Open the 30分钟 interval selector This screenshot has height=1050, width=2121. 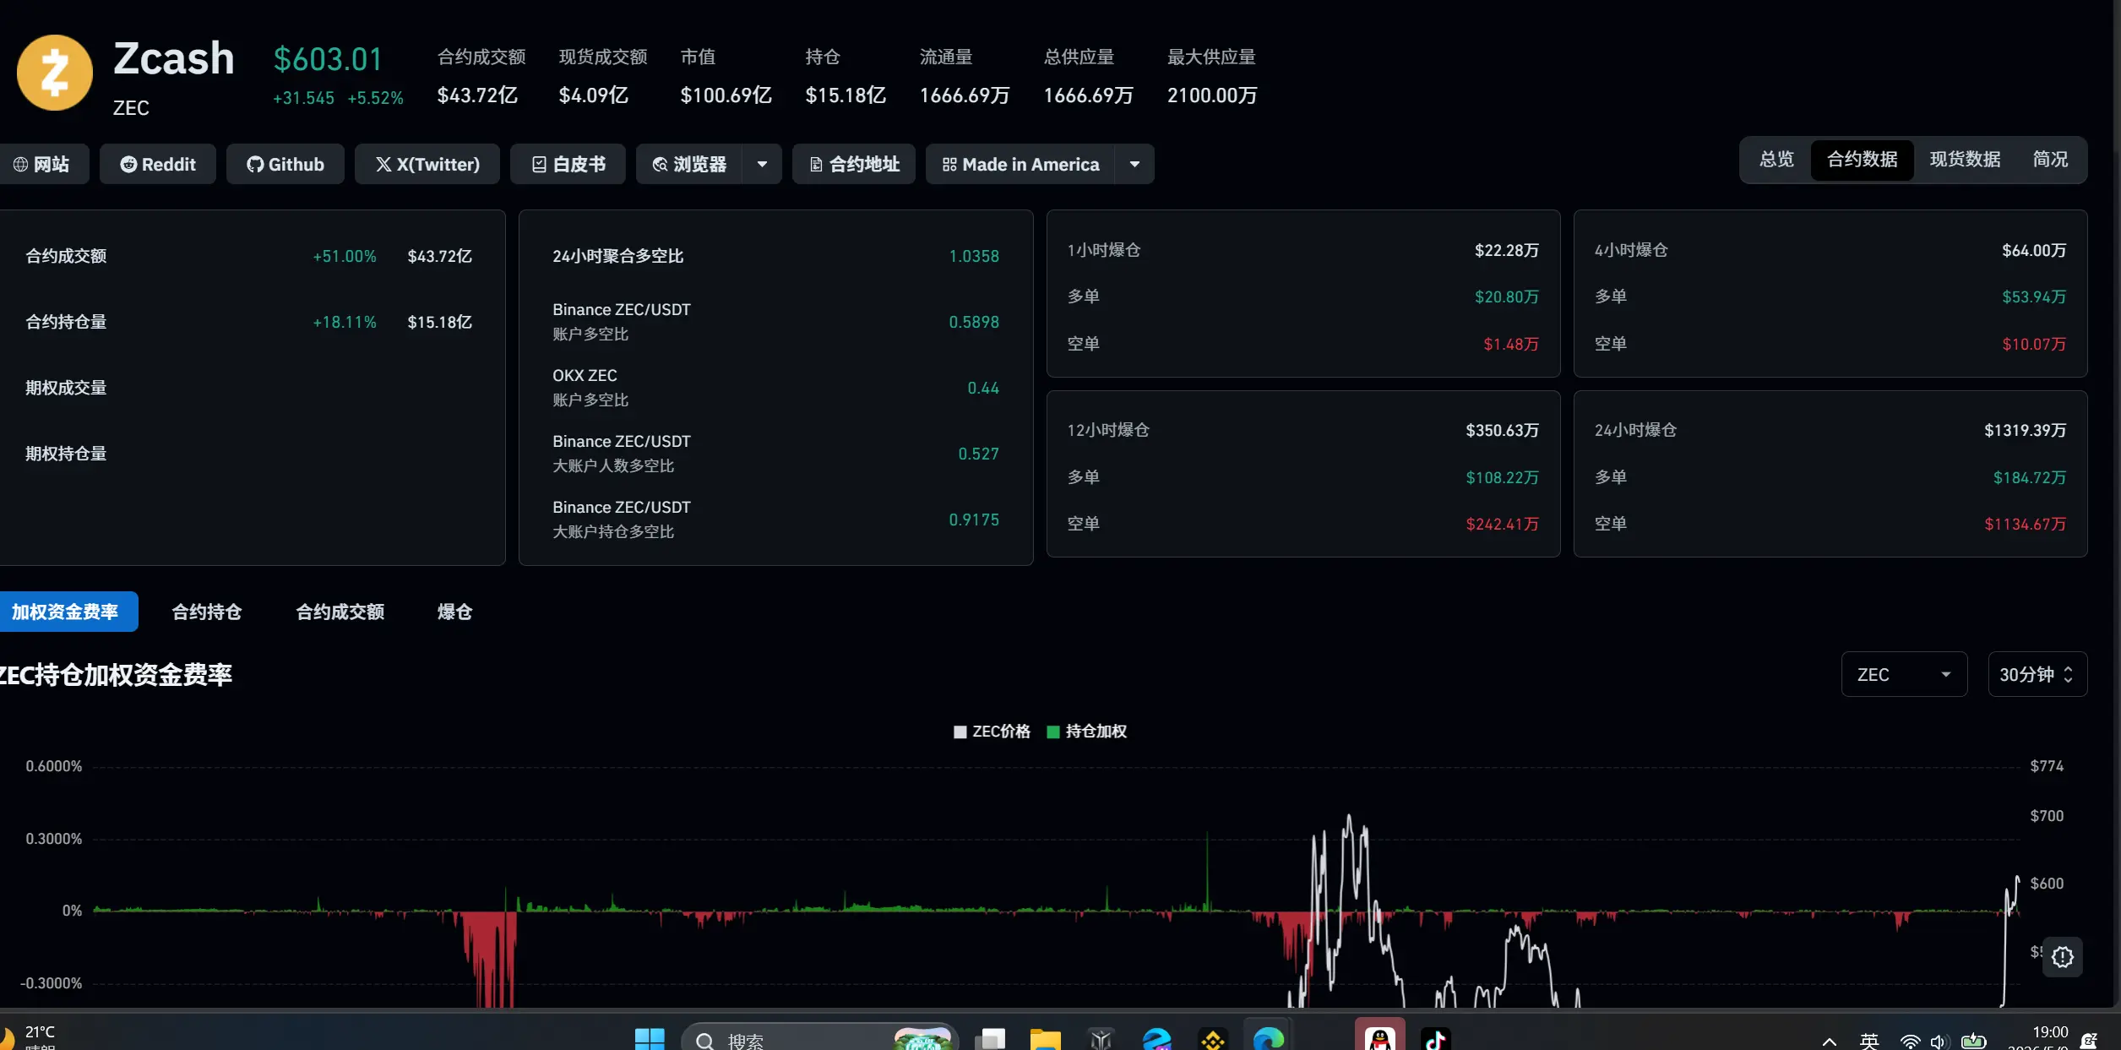click(x=2037, y=674)
